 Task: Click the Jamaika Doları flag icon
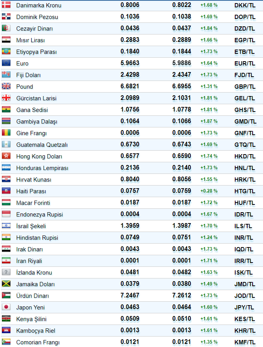click(6, 284)
